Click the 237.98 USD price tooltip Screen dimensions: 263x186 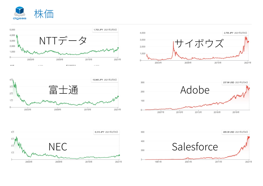[236, 83]
